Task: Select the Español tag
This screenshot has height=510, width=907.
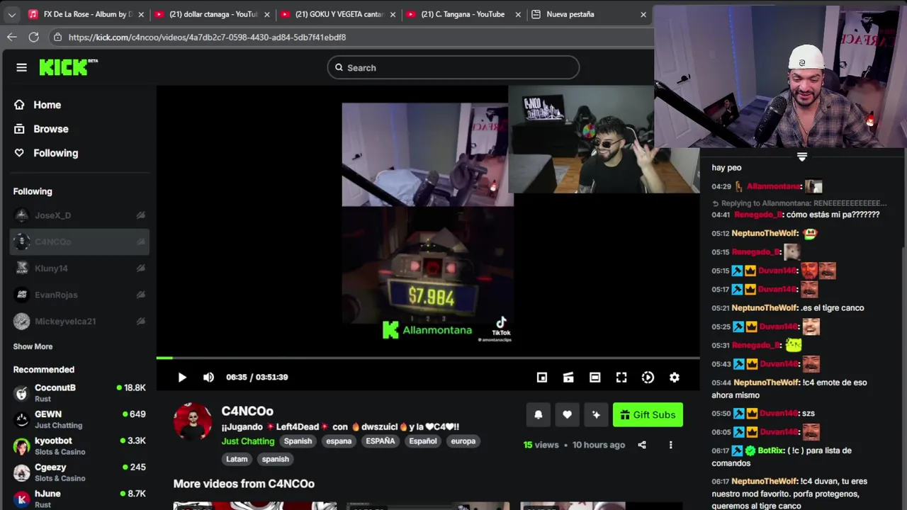Action: [423, 441]
